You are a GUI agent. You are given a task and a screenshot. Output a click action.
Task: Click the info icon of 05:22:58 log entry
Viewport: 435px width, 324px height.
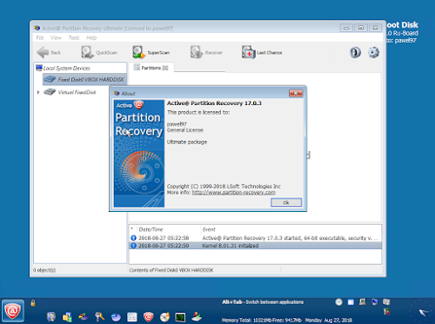coord(133,238)
